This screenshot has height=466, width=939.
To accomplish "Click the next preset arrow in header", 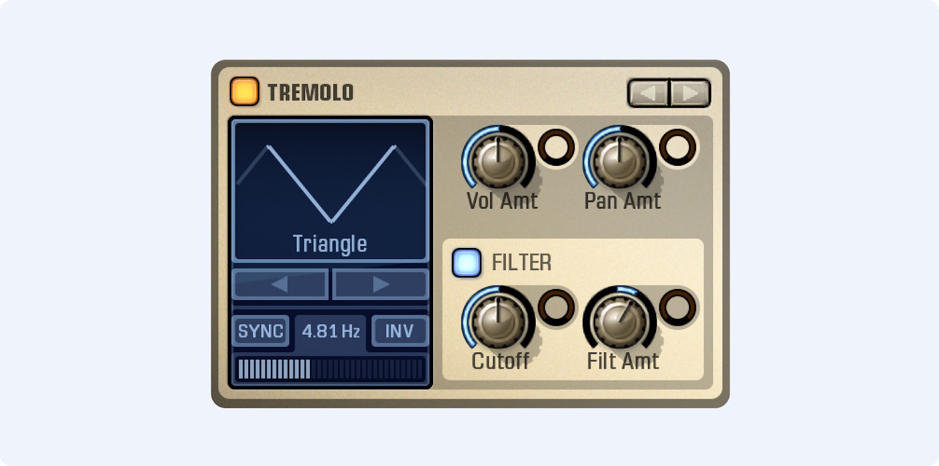I will tap(690, 93).
